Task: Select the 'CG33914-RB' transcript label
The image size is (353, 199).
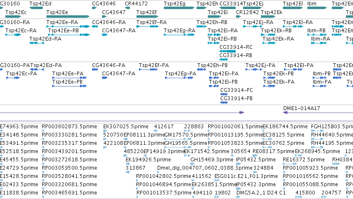Action: (x=236, y=55)
